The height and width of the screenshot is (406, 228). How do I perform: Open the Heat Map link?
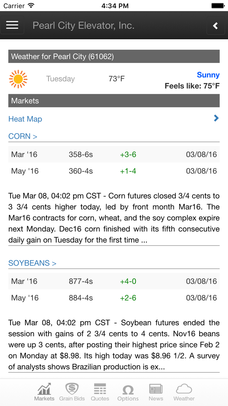click(x=25, y=119)
